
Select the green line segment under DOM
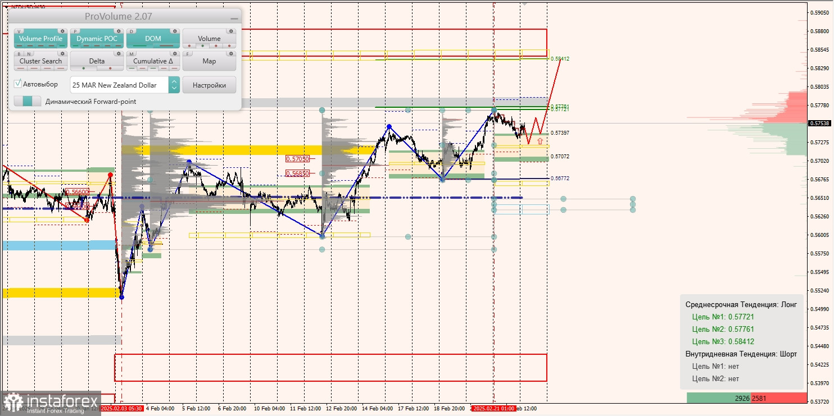[140, 45]
